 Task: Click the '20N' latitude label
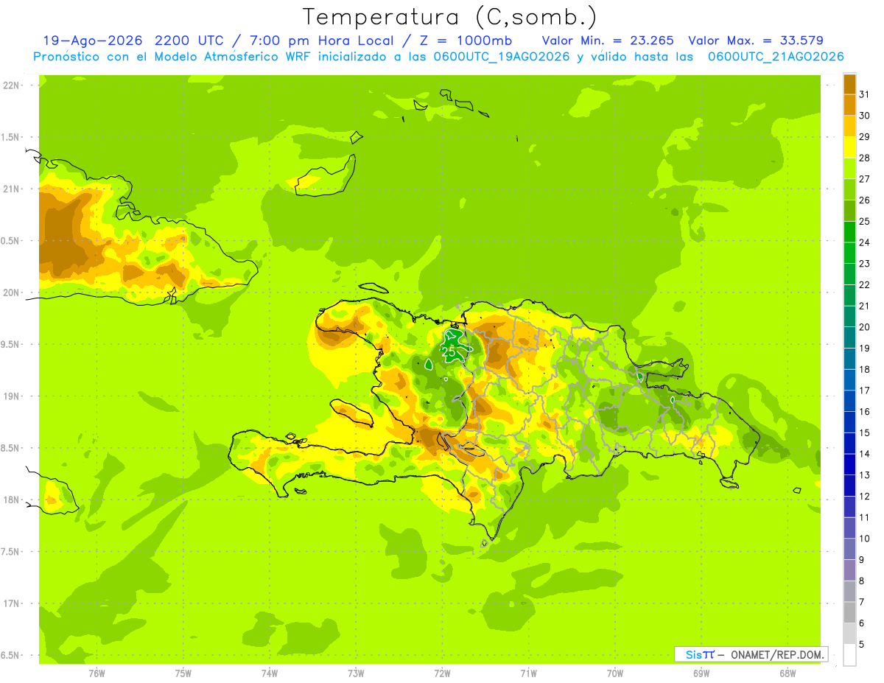13,293
